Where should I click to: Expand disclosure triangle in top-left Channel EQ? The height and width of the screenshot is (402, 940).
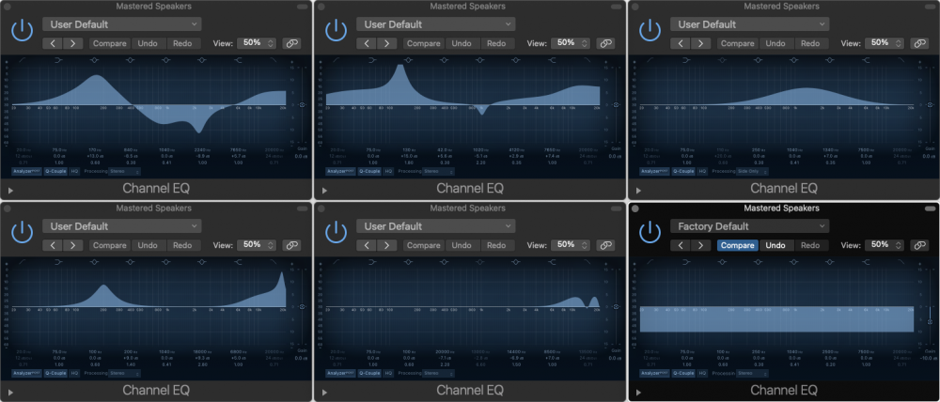10,191
